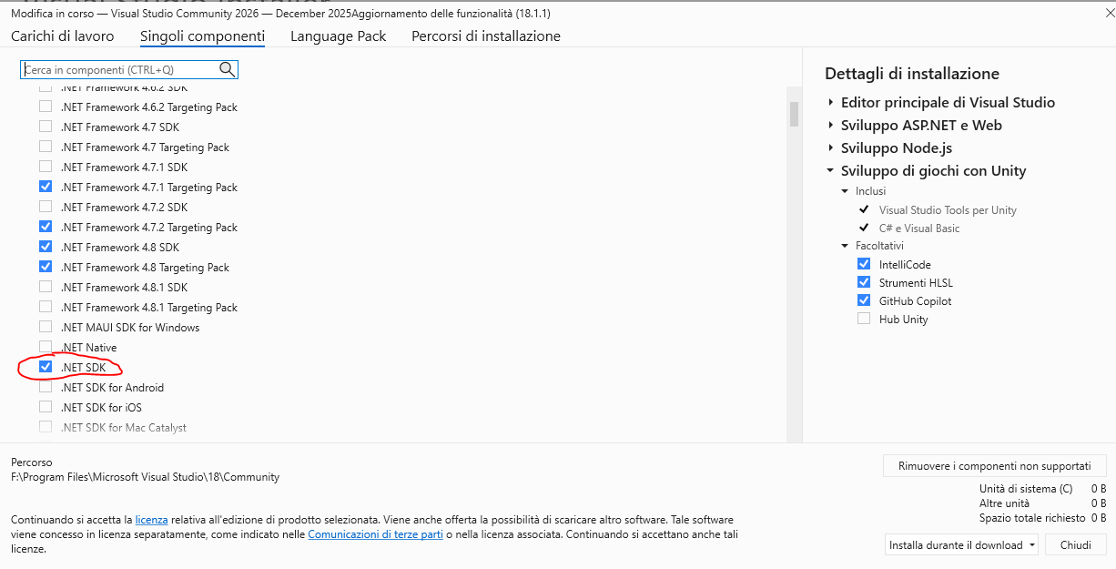Viewport: 1116px width, 569px height.
Task: Collapse Sviluppo di giochi con Unity
Action: tap(830, 171)
